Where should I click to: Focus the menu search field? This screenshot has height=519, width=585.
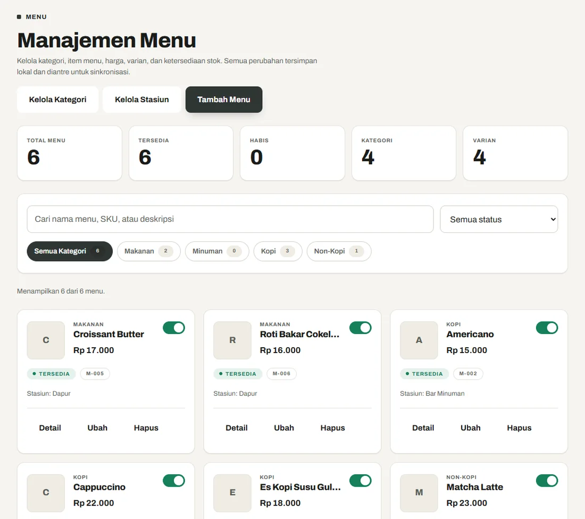point(230,219)
